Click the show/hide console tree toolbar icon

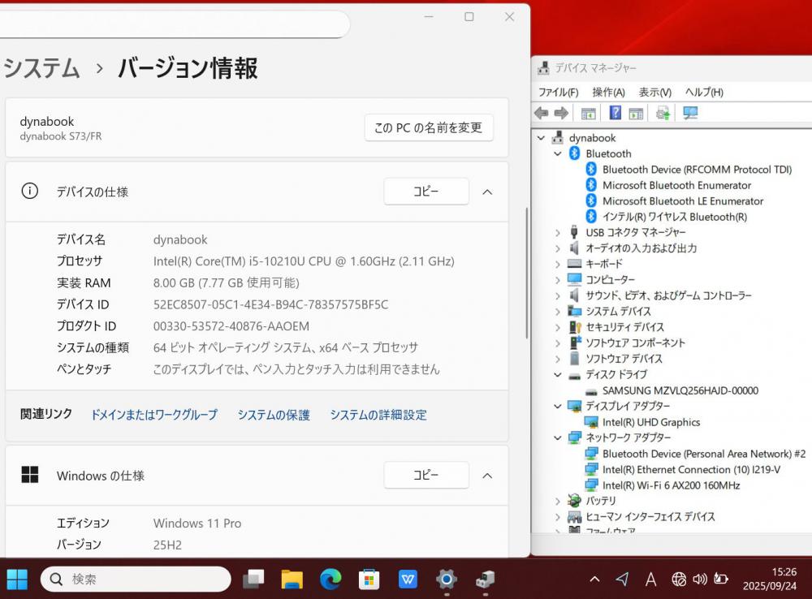pos(589,114)
